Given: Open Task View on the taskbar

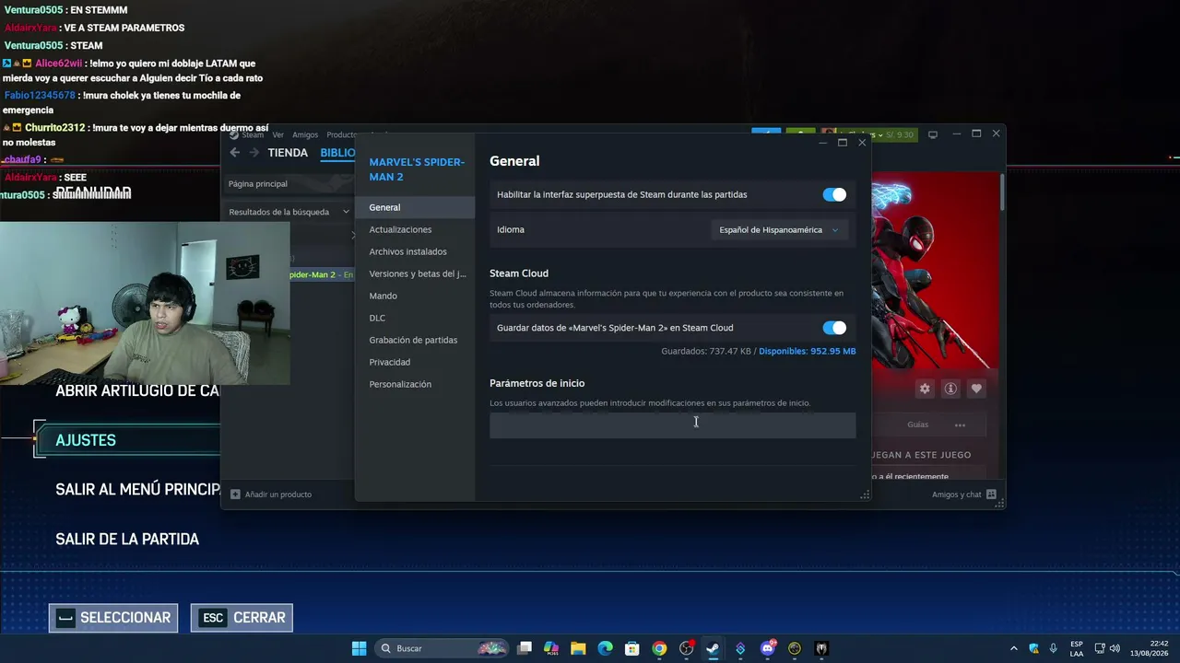Looking at the screenshot, I should (x=525, y=648).
